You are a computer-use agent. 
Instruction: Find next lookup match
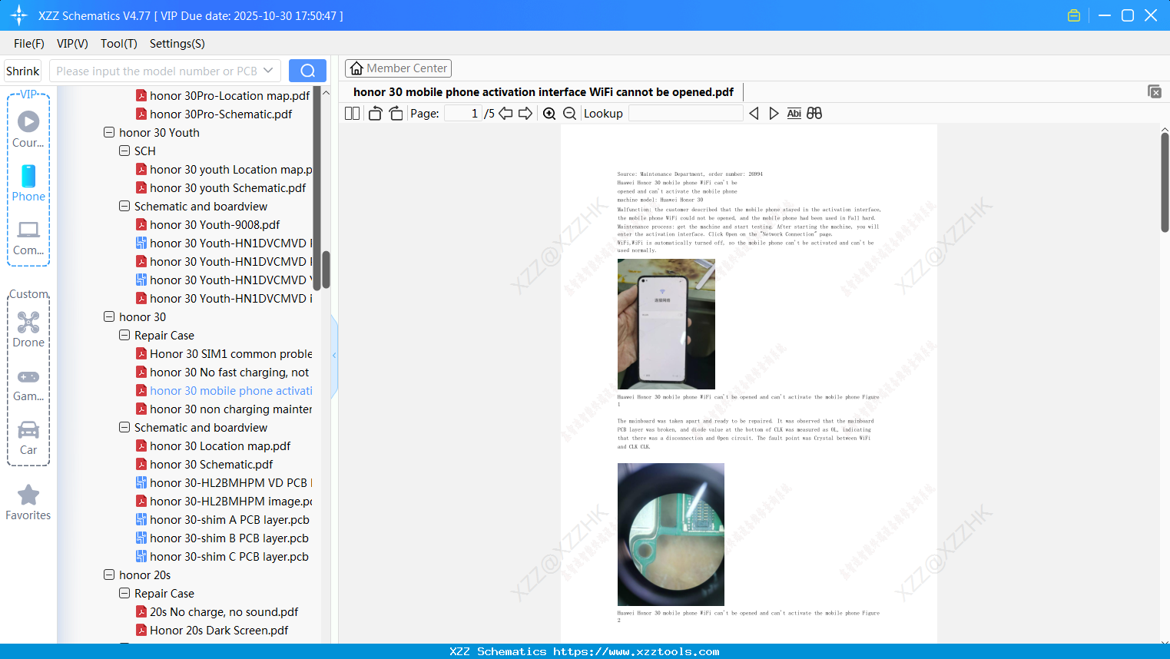[x=774, y=114]
